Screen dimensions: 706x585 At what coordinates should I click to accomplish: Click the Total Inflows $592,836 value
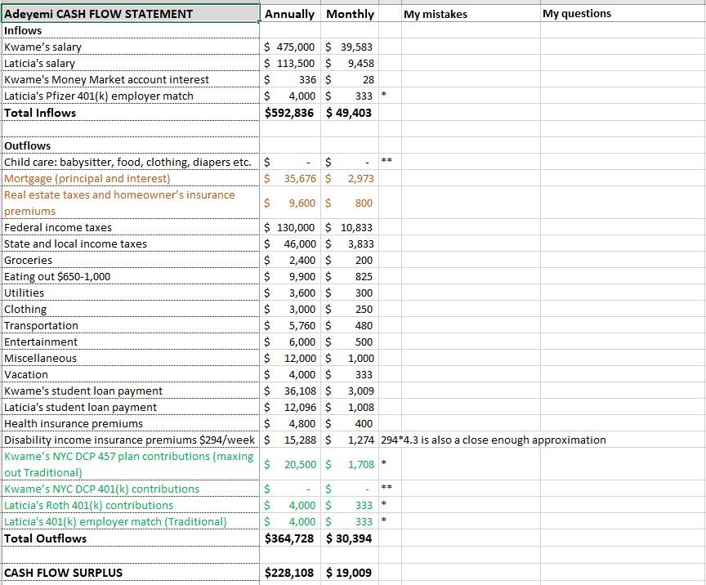[x=289, y=113]
